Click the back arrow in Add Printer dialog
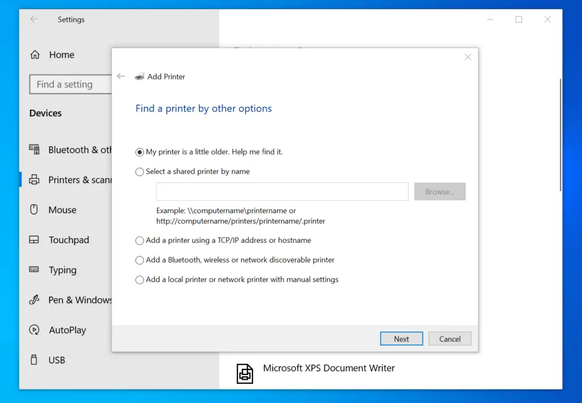The height and width of the screenshot is (403, 582). pyautogui.click(x=120, y=76)
